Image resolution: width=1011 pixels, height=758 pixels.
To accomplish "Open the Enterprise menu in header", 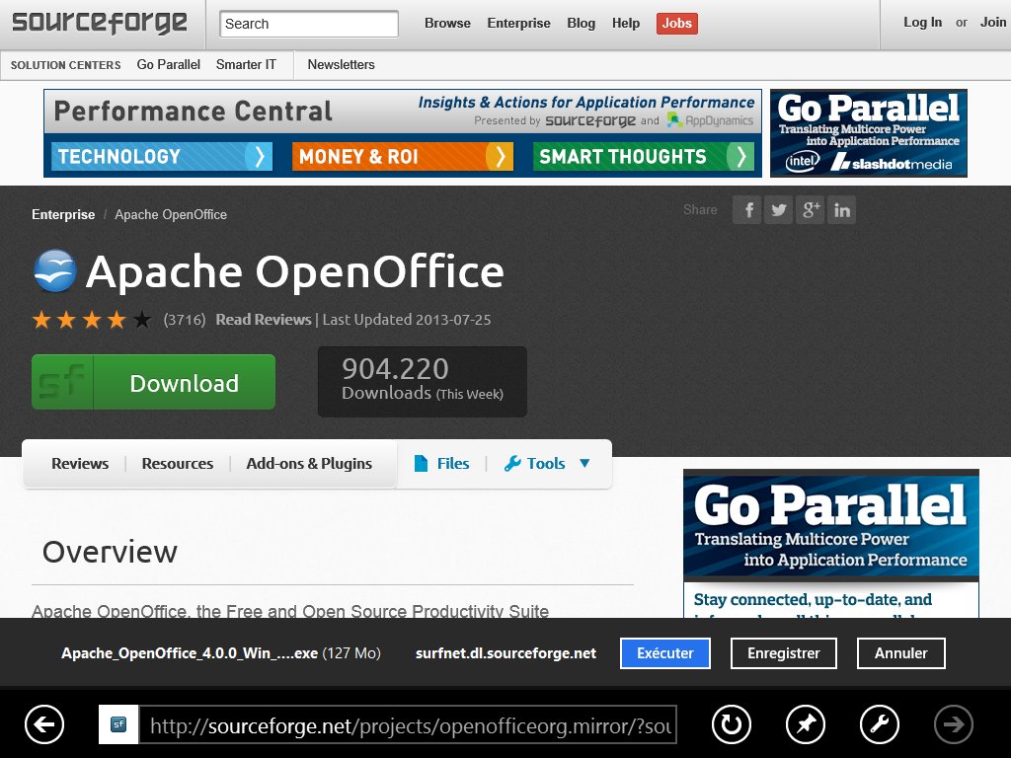I will [x=518, y=24].
